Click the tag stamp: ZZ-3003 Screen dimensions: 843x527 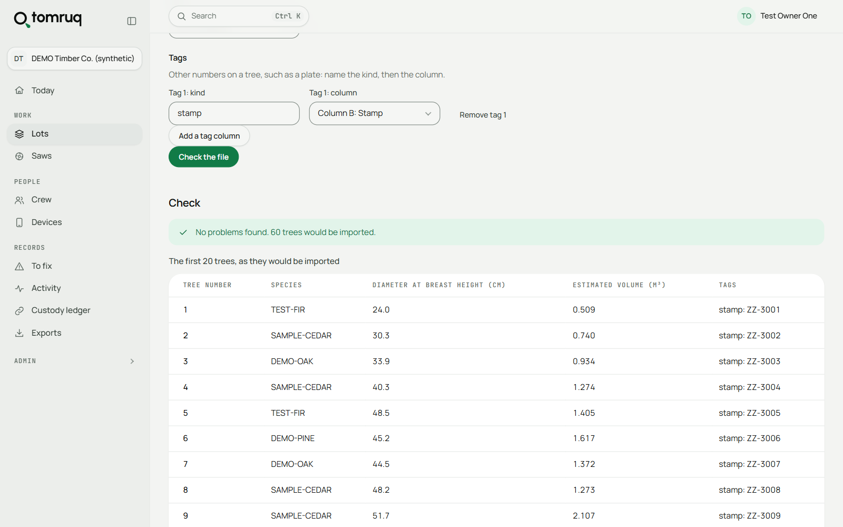tap(749, 362)
